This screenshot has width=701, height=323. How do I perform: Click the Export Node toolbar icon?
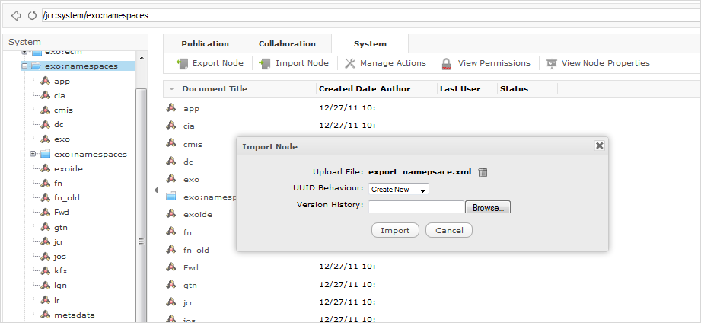(x=182, y=63)
